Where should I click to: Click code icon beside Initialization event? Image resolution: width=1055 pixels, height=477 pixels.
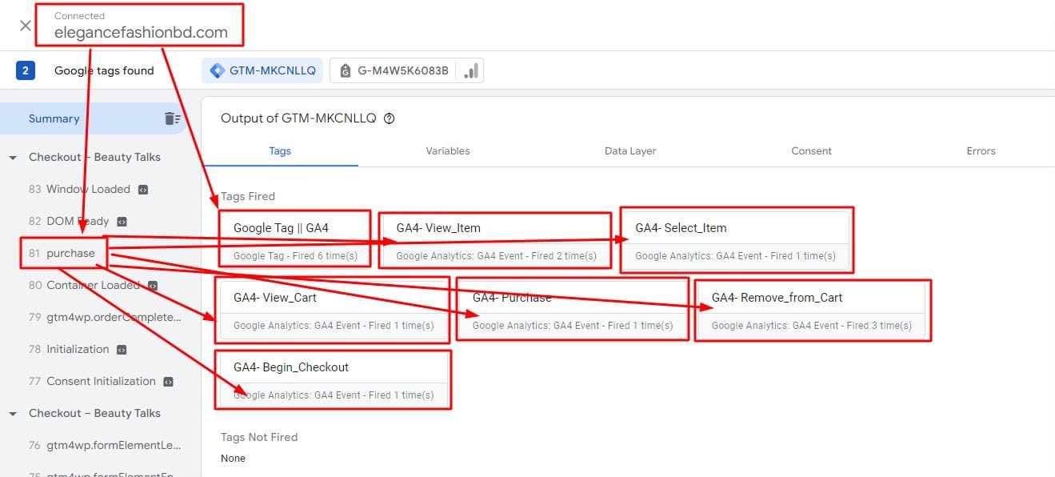122,350
